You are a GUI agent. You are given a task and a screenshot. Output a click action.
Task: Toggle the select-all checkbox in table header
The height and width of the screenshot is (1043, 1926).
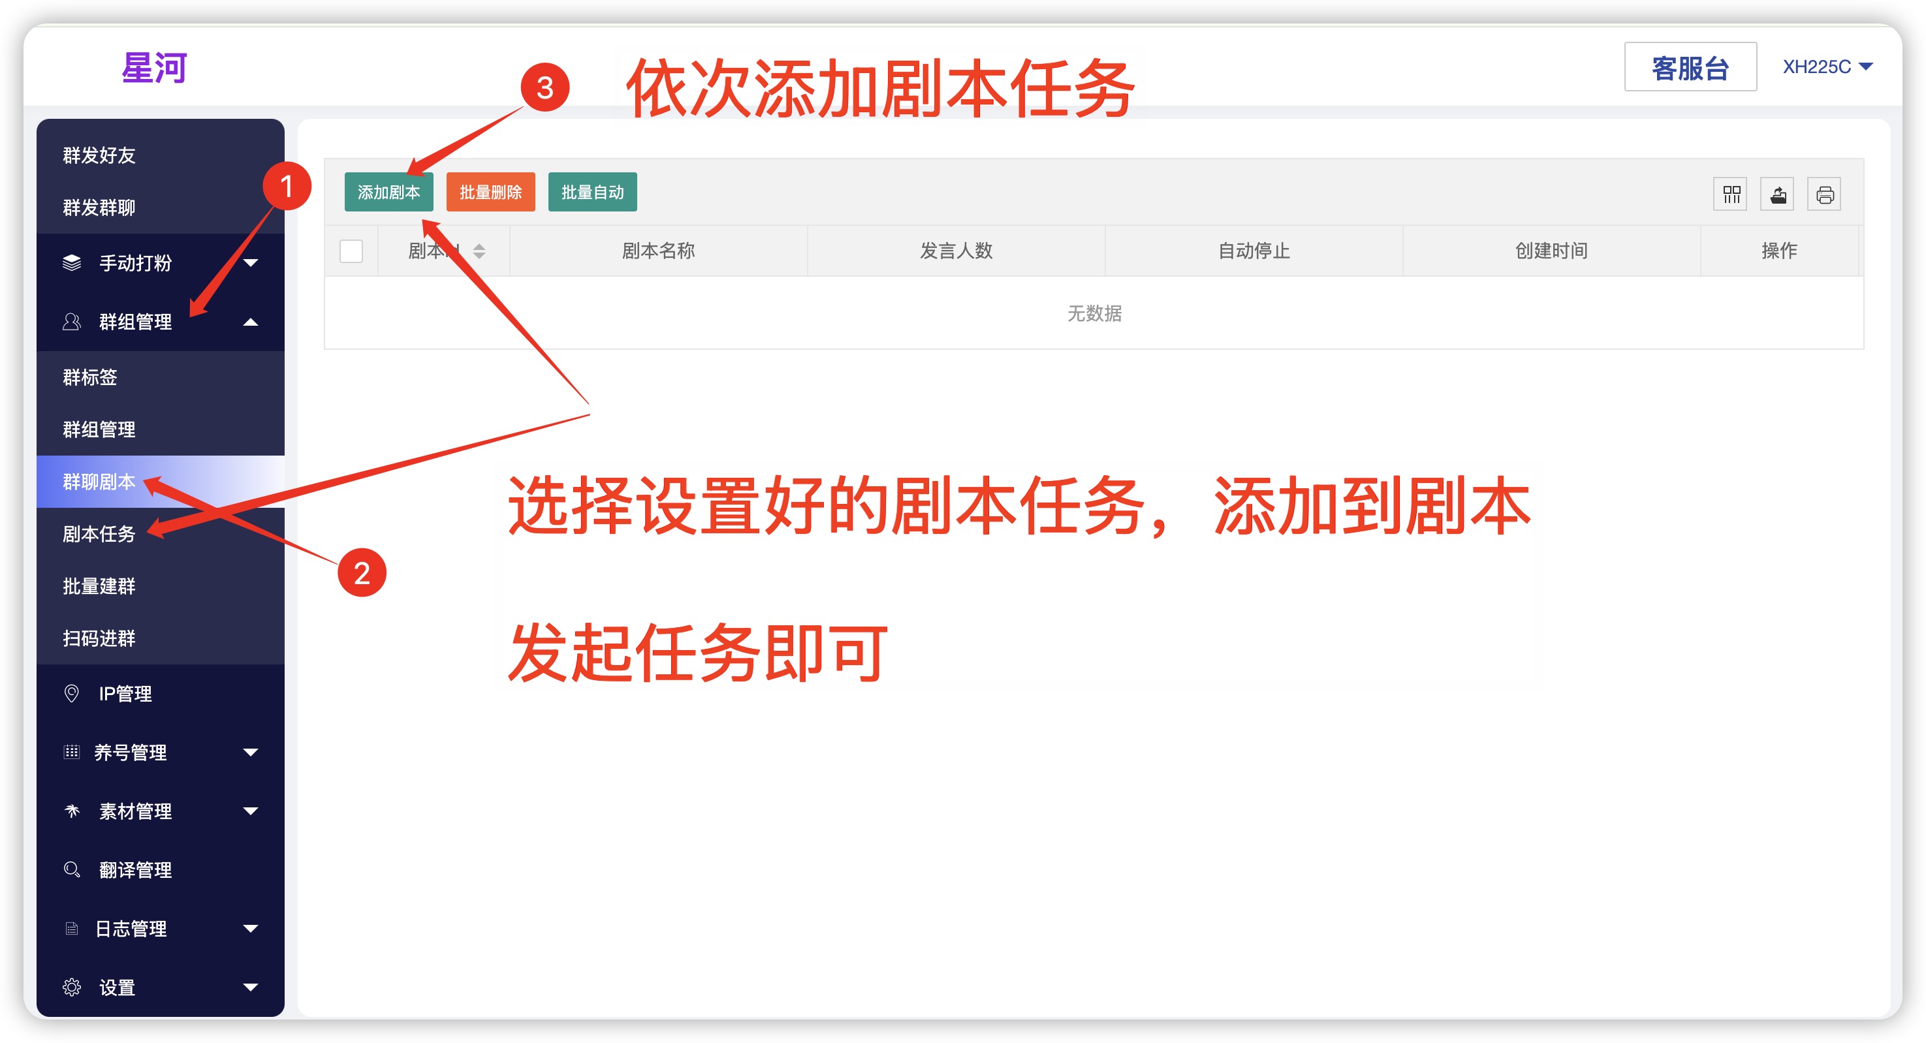[351, 251]
